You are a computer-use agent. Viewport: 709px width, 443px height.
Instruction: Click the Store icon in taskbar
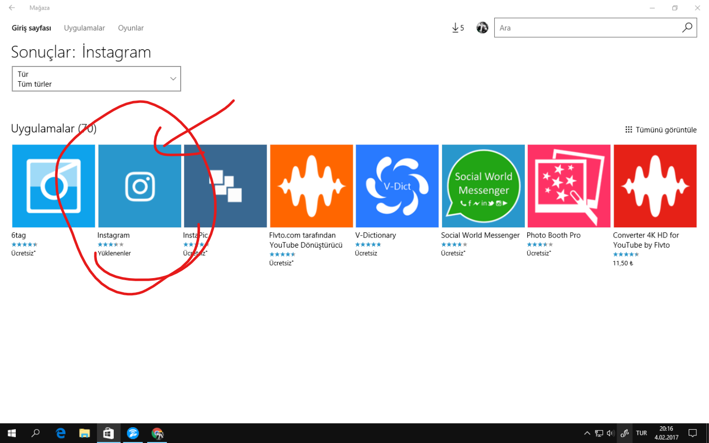click(109, 433)
